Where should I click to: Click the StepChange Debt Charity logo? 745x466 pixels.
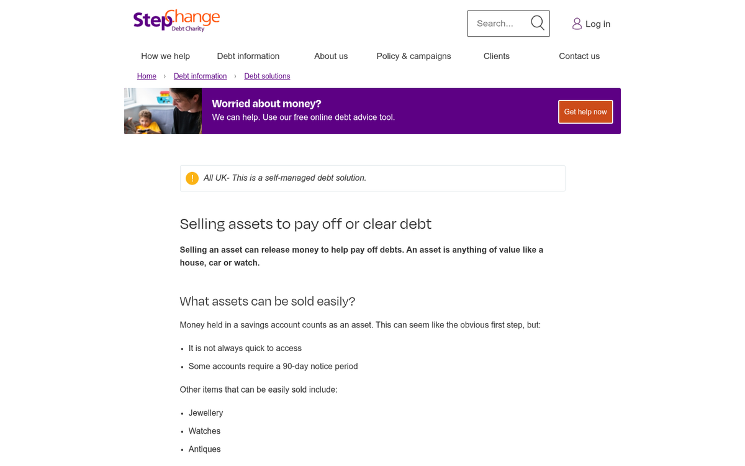pos(177,21)
